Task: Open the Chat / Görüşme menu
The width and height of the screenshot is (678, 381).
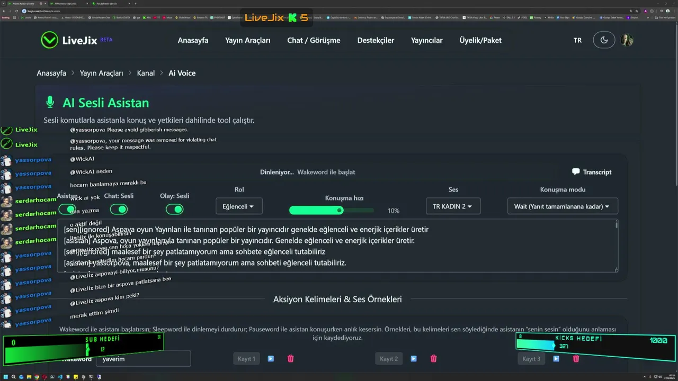Action: click(x=314, y=40)
